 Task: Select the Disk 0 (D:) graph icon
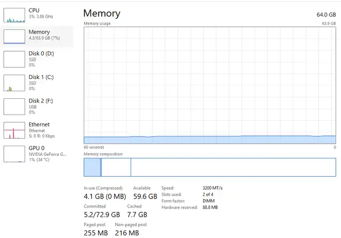(x=14, y=59)
